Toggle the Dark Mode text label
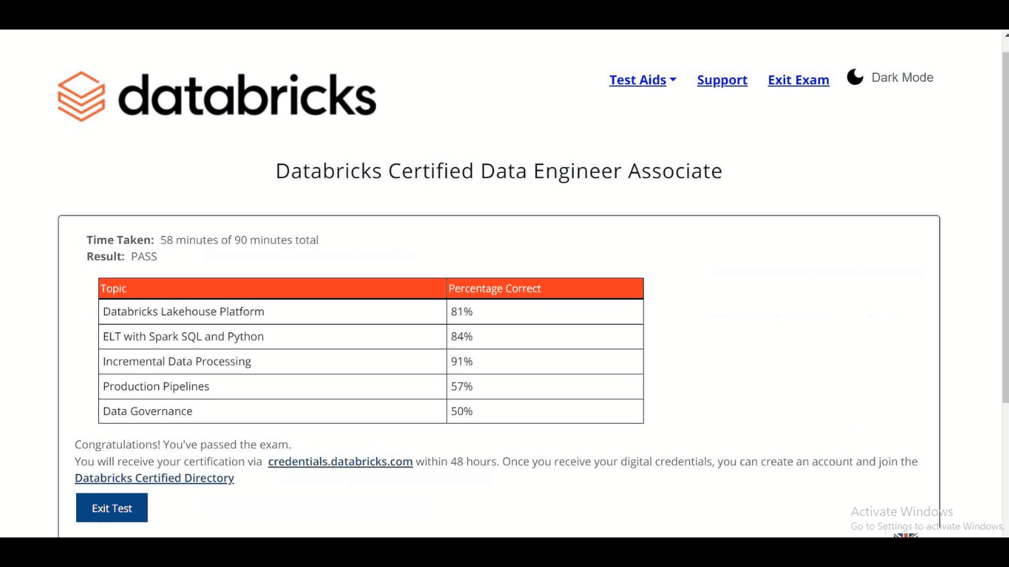 click(902, 78)
